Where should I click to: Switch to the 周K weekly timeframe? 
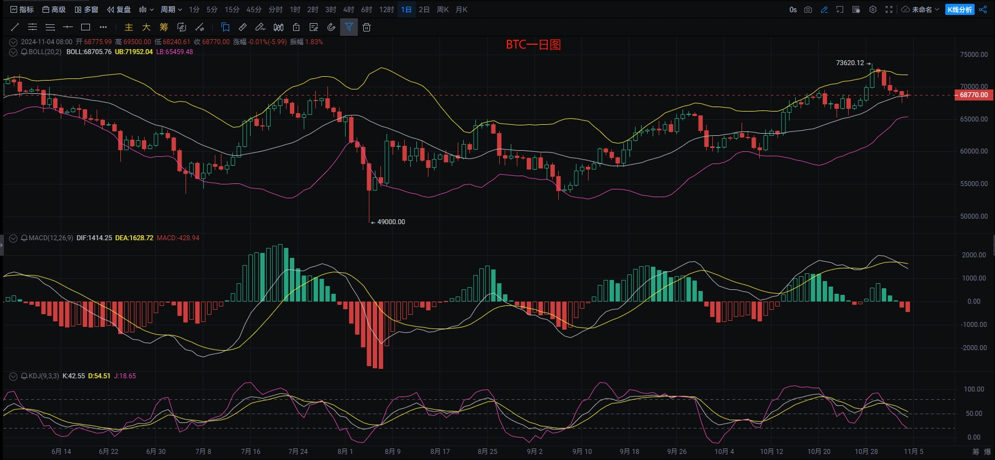pyautogui.click(x=442, y=9)
